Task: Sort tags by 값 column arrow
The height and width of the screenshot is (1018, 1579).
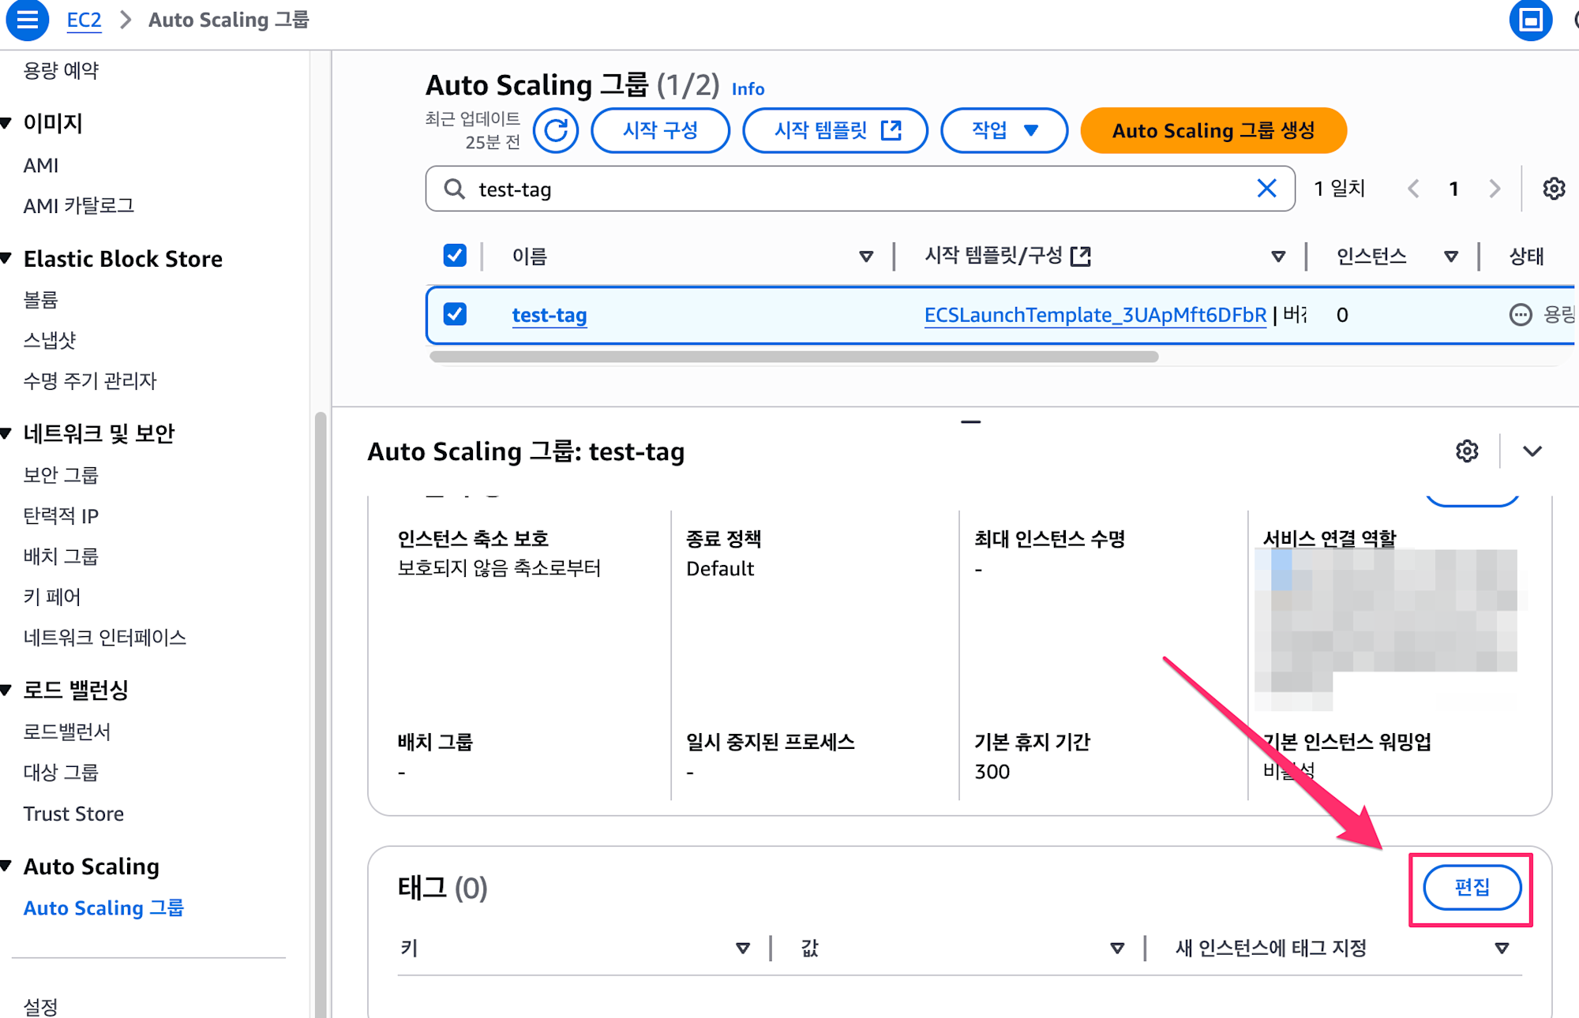Action: tap(1117, 949)
